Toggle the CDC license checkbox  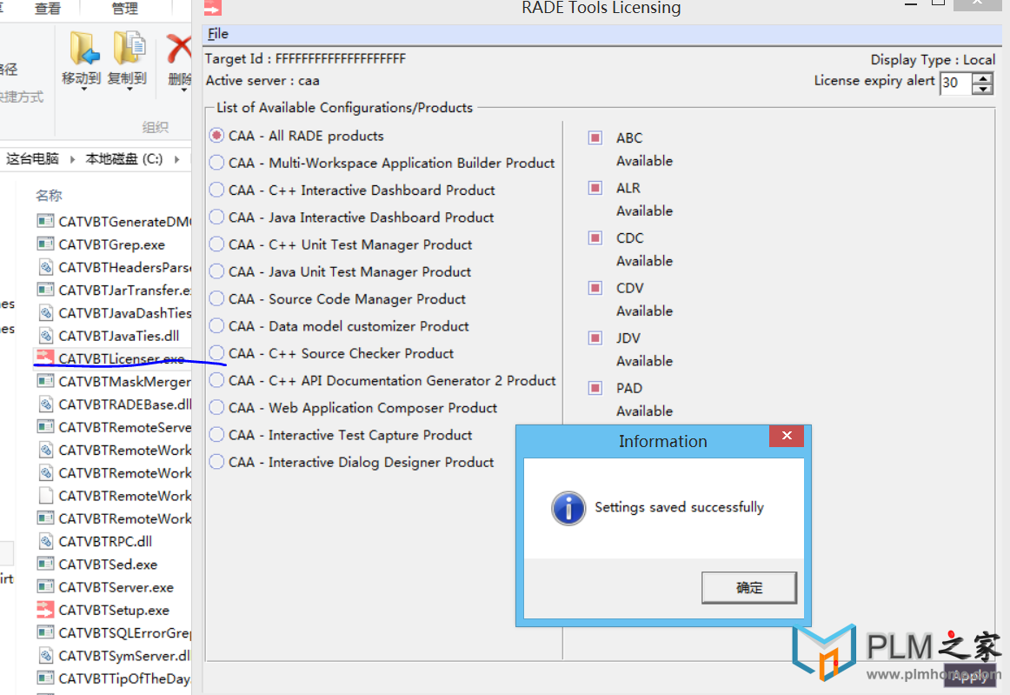(595, 237)
